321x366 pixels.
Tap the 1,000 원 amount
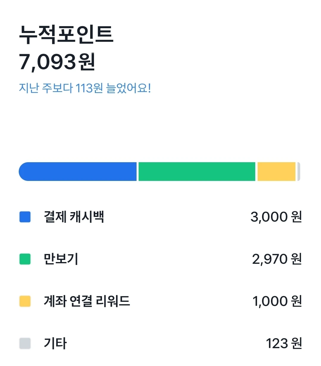[x=277, y=301]
